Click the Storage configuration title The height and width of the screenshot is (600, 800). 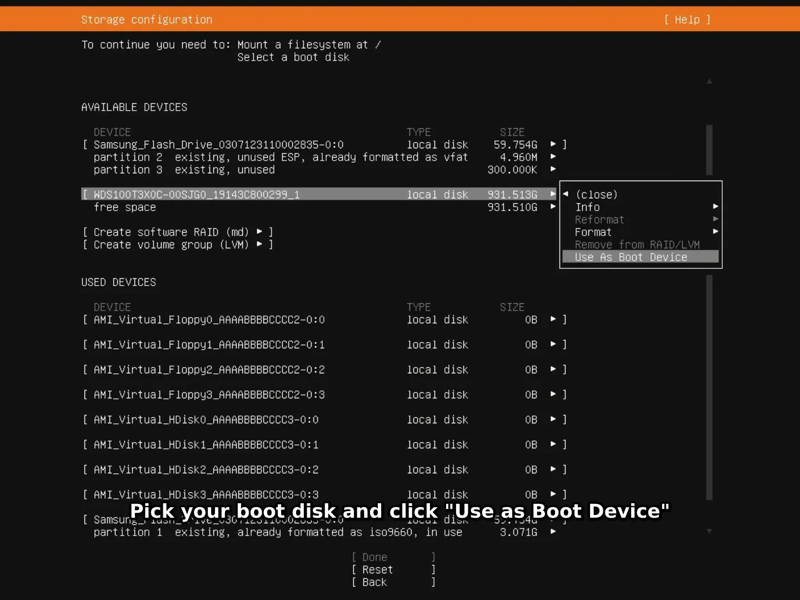click(147, 20)
